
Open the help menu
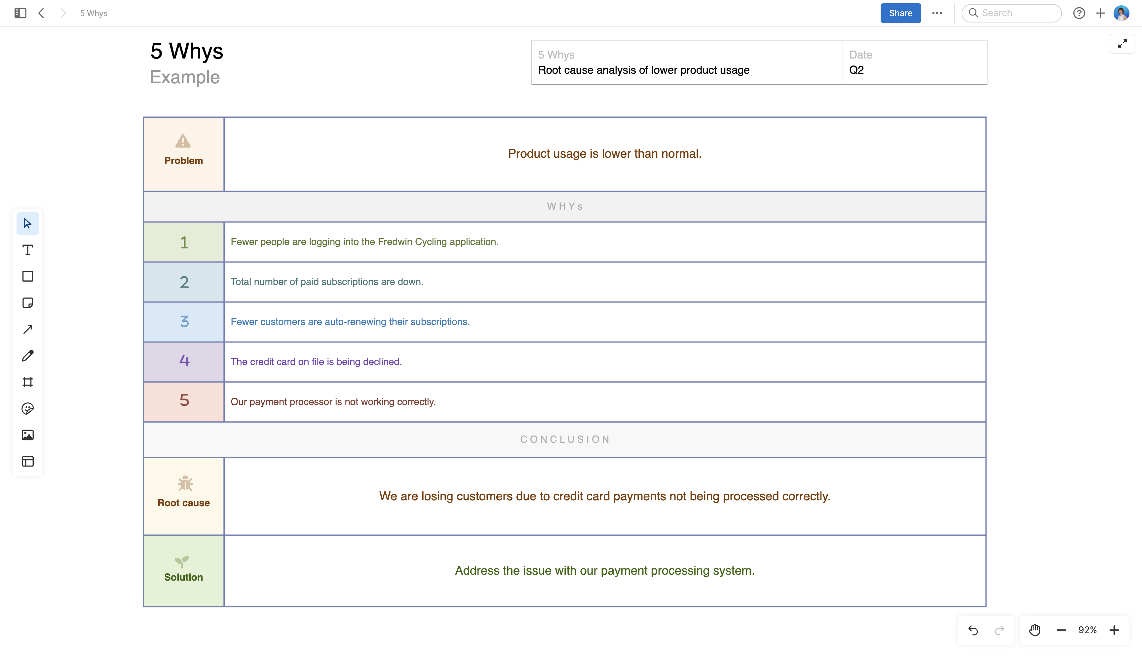1079,13
